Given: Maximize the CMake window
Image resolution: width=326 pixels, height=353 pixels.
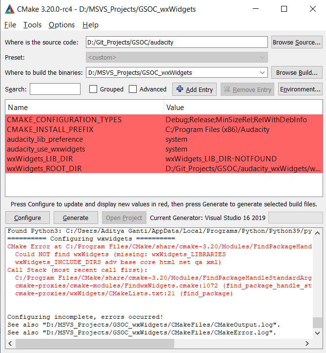Looking at the screenshot, I should click(x=284, y=9).
